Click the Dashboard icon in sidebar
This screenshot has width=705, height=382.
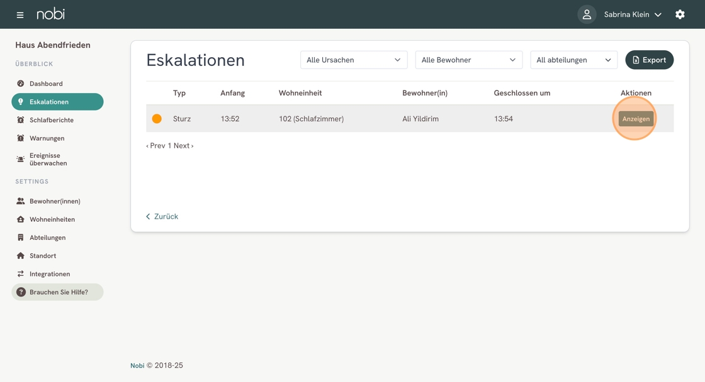pos(21,84)
